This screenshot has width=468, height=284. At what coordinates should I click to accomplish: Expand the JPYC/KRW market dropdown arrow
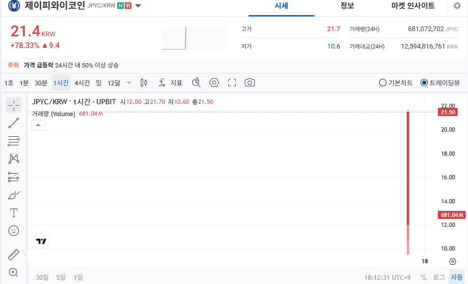[138, 6]
